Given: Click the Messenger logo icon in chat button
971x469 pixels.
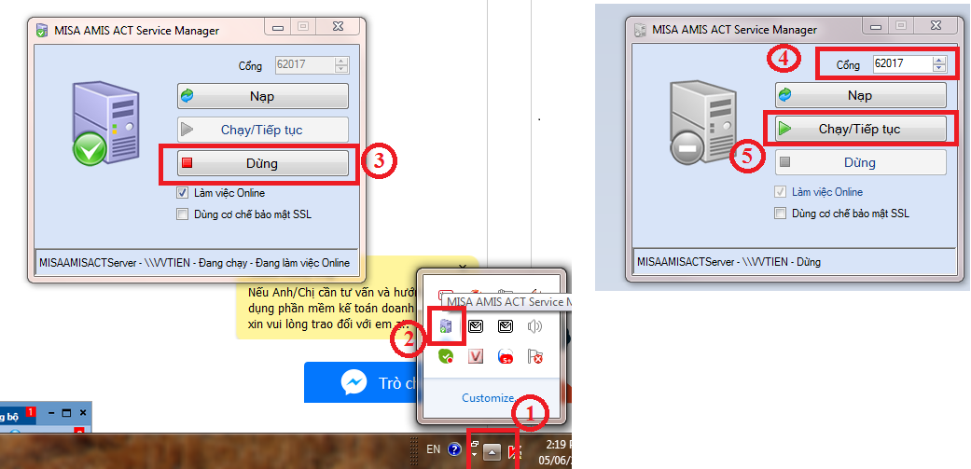Looking at the screenshot, I should [354, 382].
